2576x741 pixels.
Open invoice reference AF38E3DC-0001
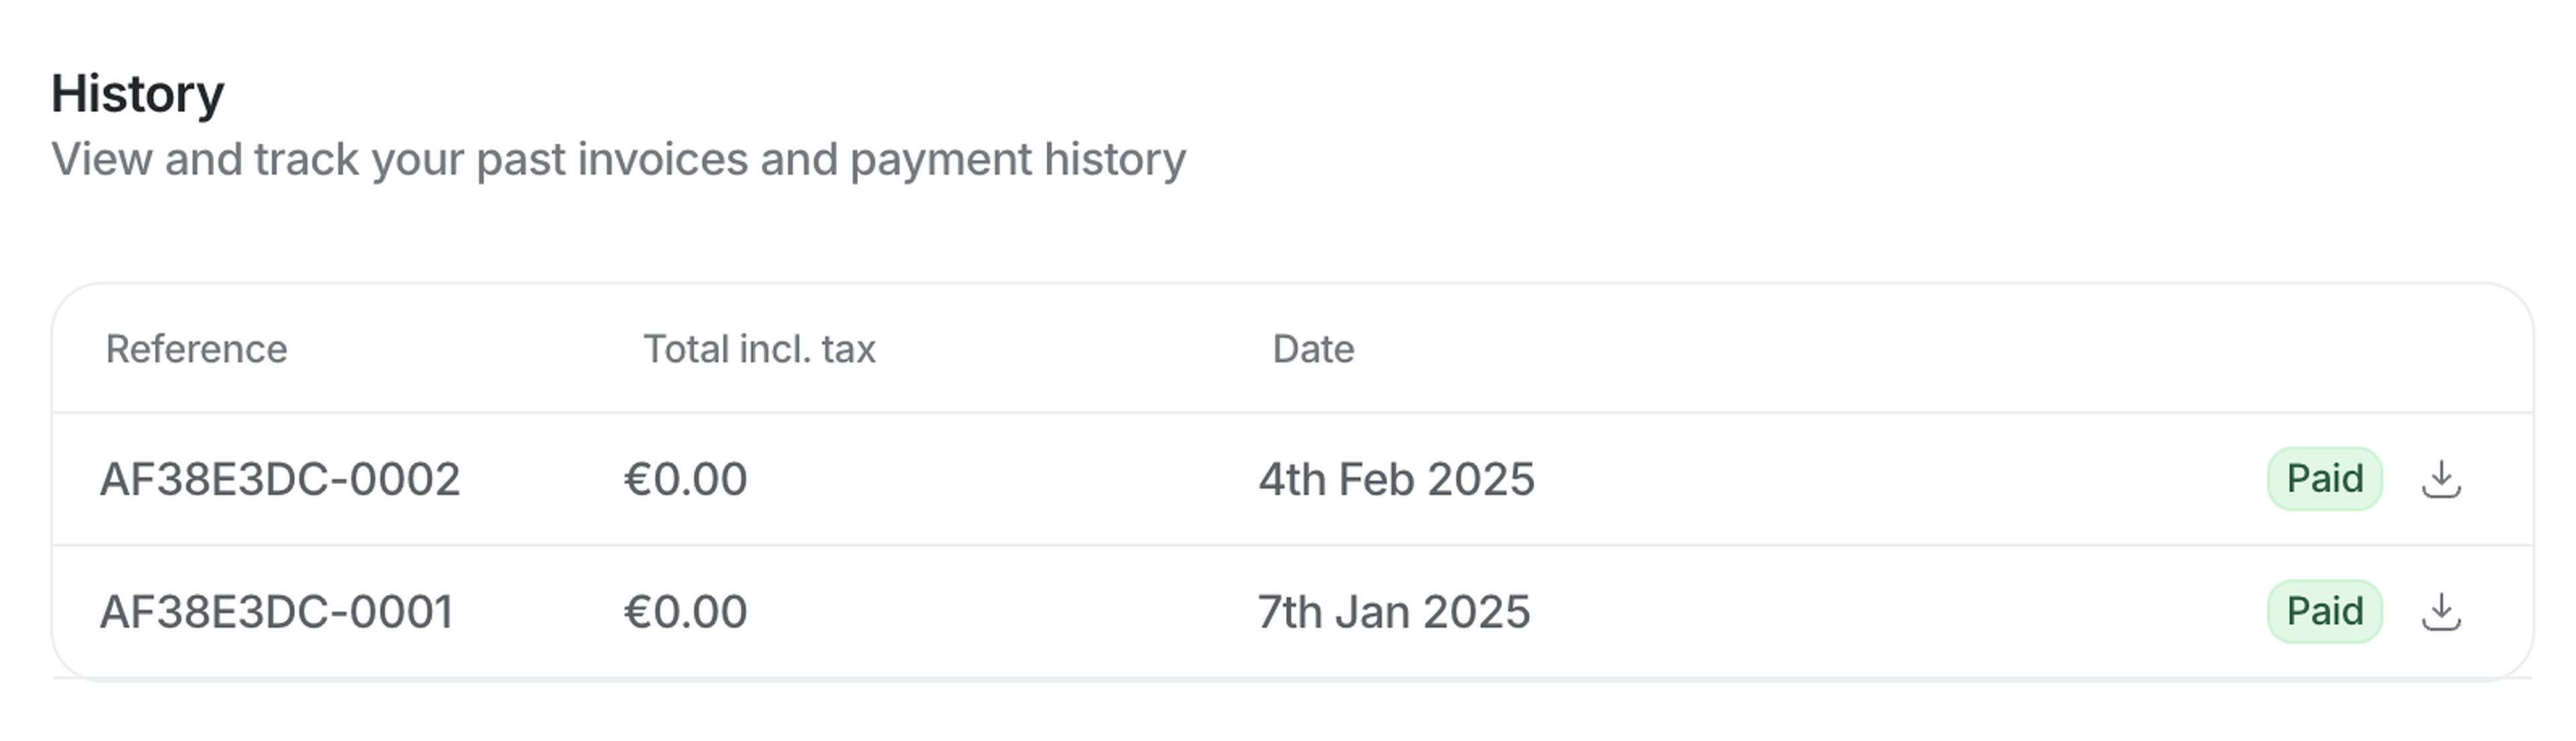coord(277,611)
